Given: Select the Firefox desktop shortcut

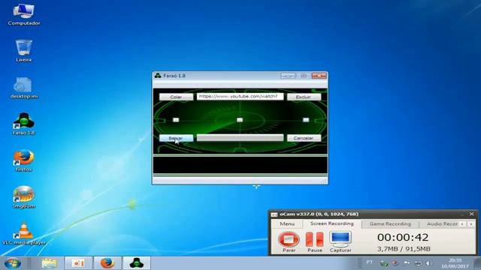Looking at the screenshot, I should click(23, 160).
